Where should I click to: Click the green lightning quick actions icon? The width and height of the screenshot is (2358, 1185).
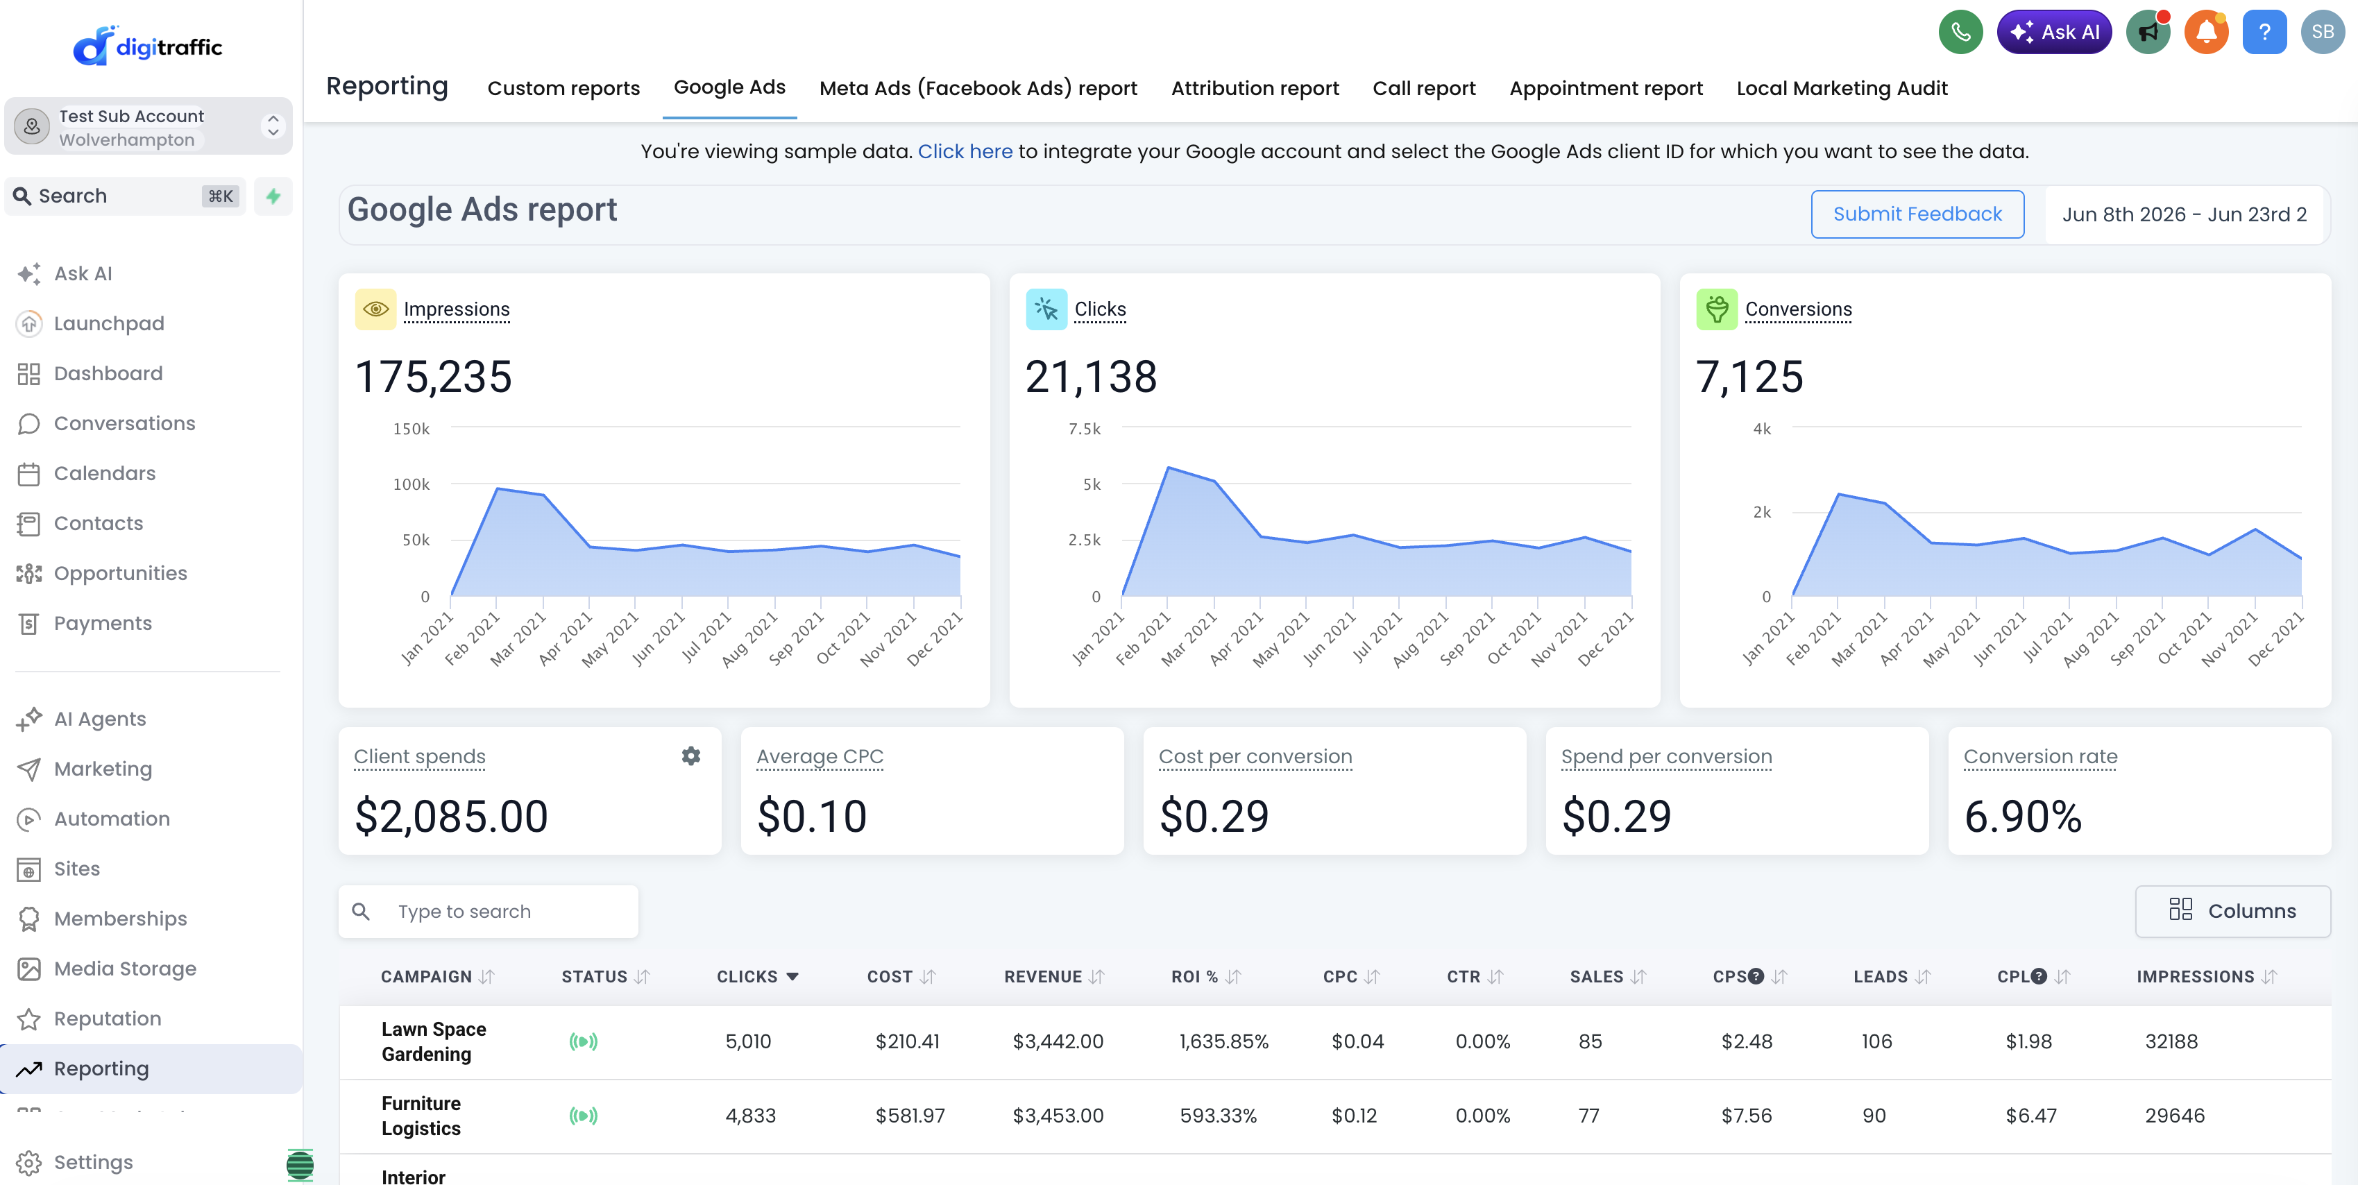tap(273, 196)
